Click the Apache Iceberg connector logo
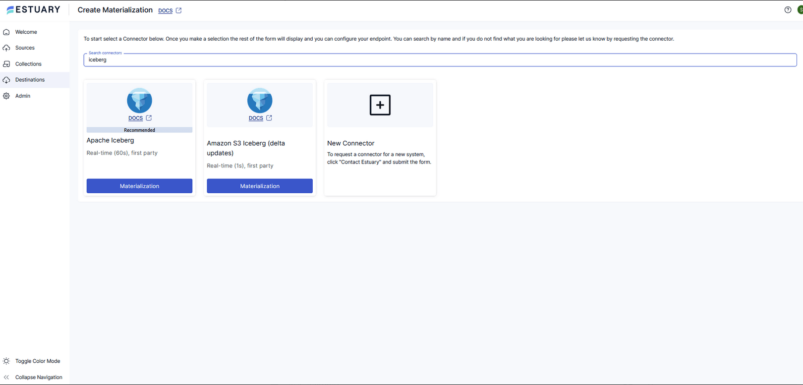Screen dimensions: 803x385 click(139, 101)
